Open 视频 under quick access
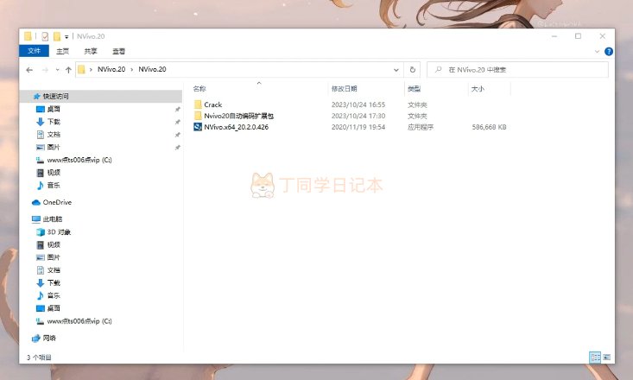 tap(54, 173)
